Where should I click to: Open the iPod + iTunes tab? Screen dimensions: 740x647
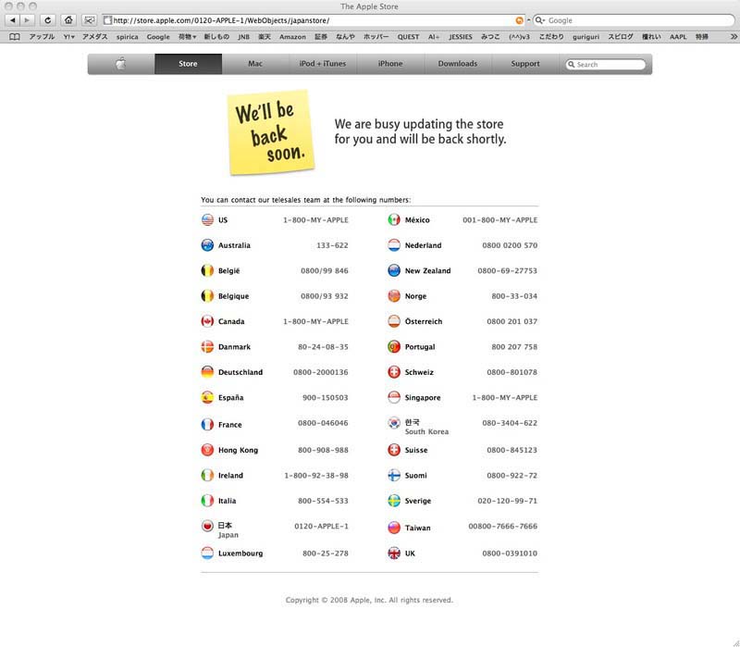click(x=323, y=64)
